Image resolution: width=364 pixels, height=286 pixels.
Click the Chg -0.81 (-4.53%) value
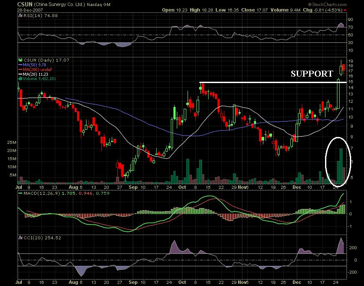tap(323, 10)
